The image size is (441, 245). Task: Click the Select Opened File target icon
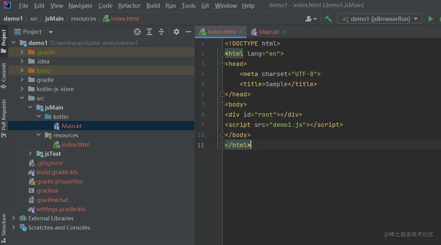click(x=137, y=32)
